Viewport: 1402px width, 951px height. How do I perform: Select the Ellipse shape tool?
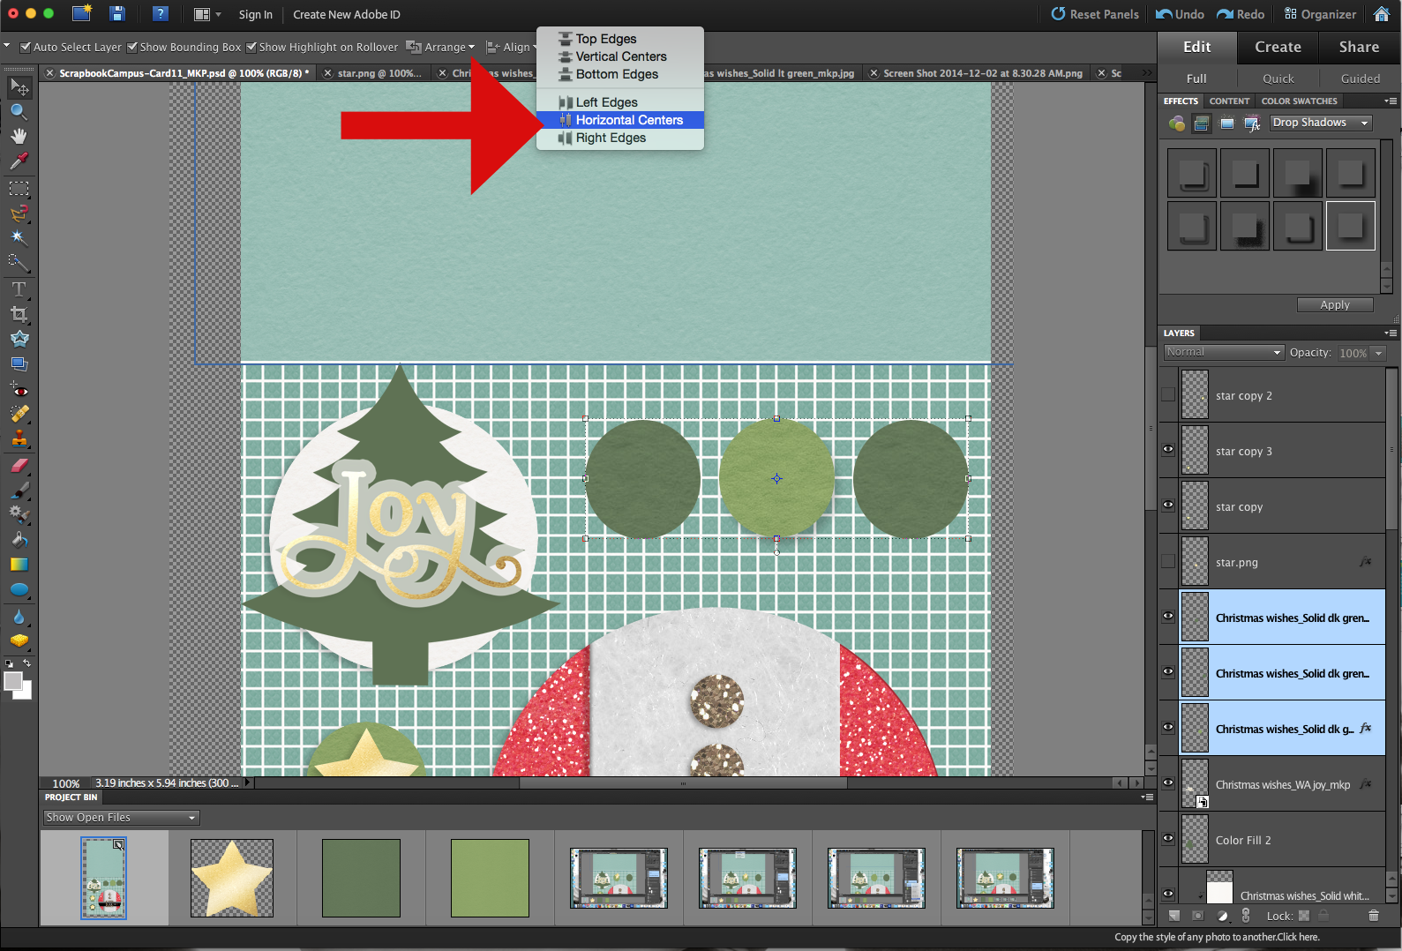point(19,589)
